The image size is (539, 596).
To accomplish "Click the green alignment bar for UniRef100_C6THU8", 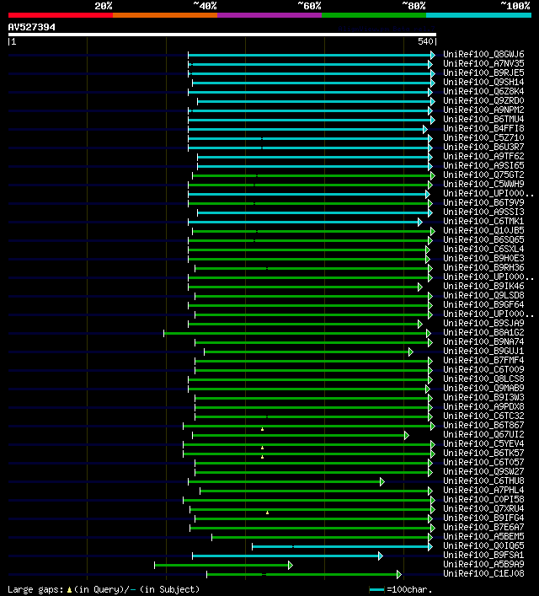I will 286,482.
